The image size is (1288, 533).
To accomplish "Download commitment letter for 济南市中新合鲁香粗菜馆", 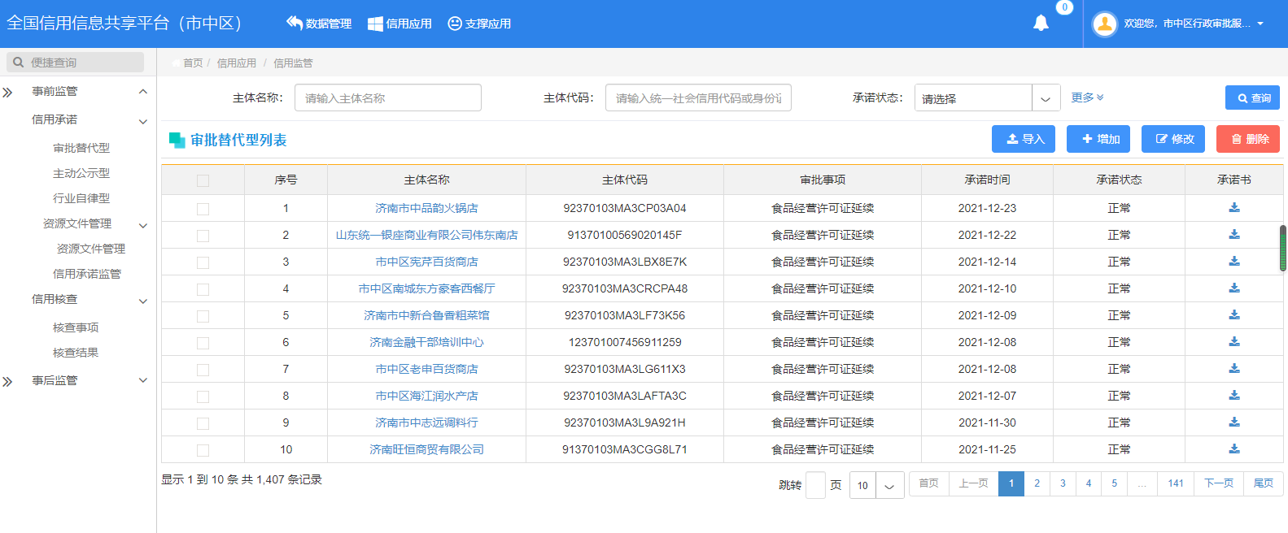I will coord(1234,315).
